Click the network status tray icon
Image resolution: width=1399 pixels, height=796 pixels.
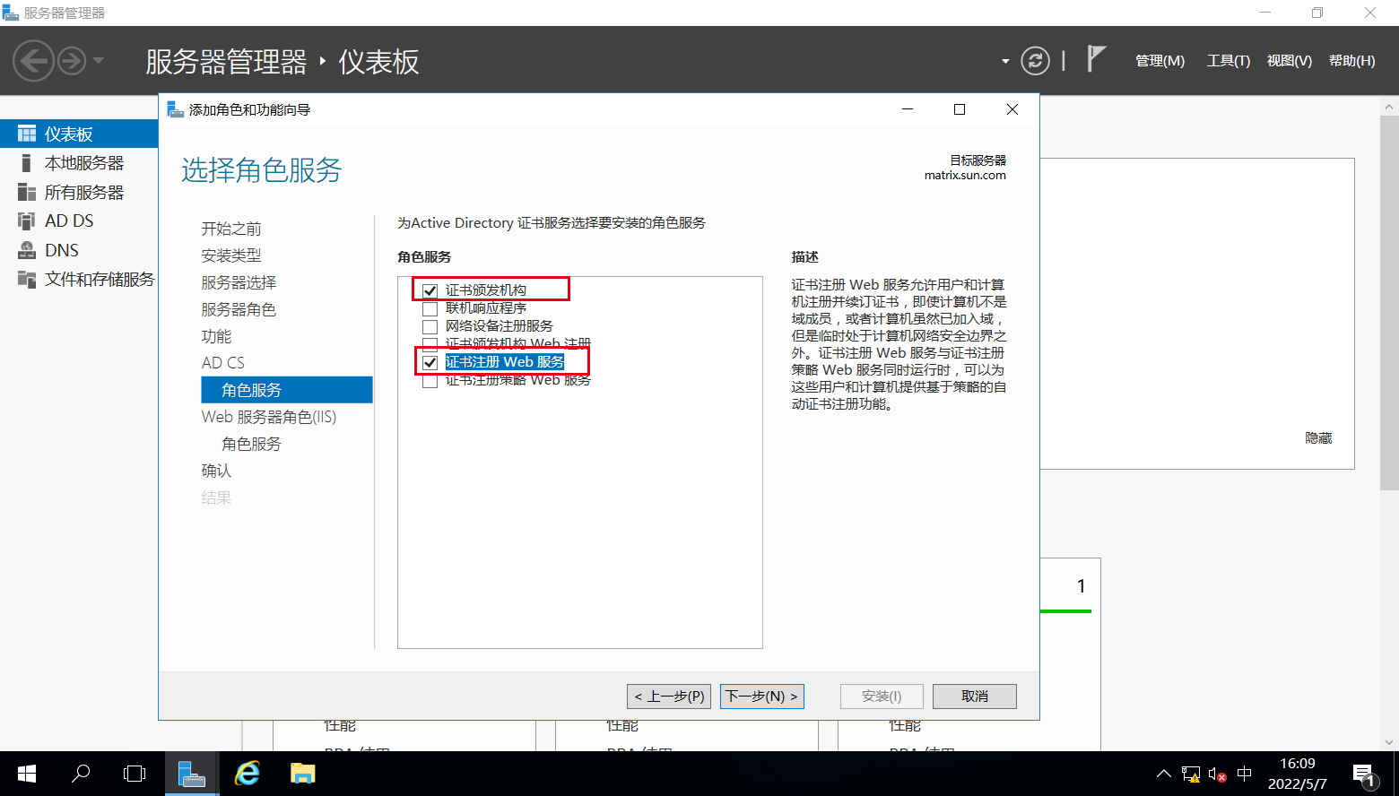pos(1190,774)
